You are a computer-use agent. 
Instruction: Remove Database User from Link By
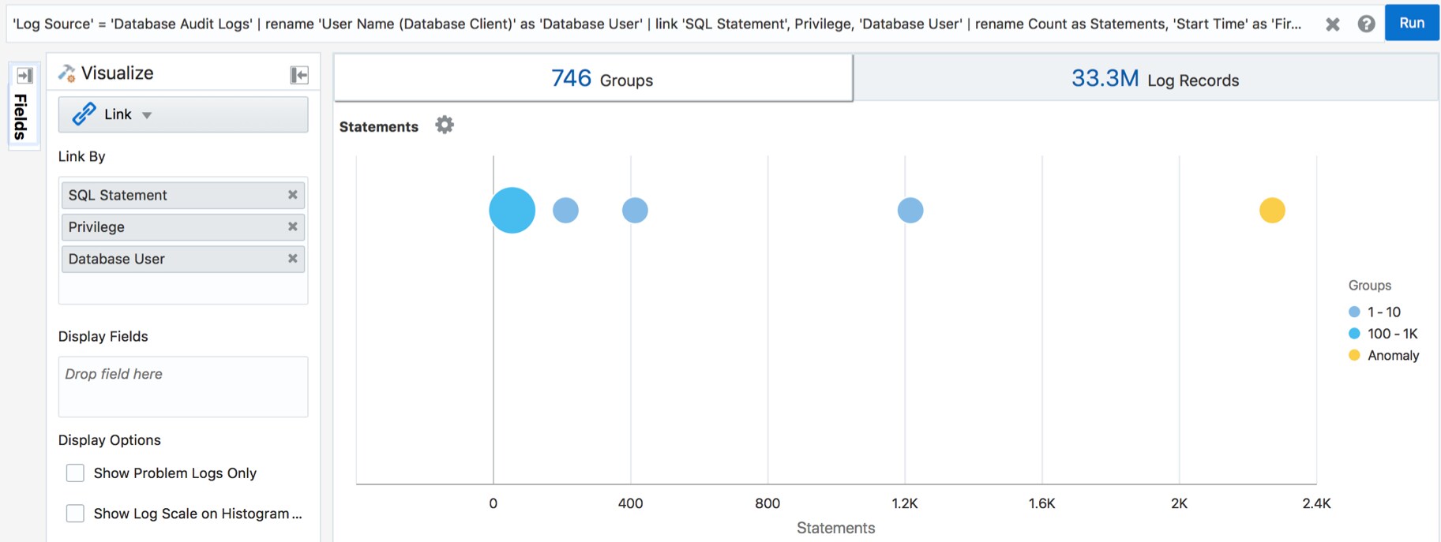coord(292,259)
